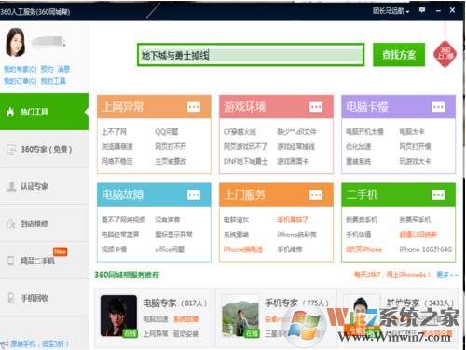Switch to 360专家(免费) sidebar tab
This screenshot has height=350, width=466.
(x=44, y=149)
